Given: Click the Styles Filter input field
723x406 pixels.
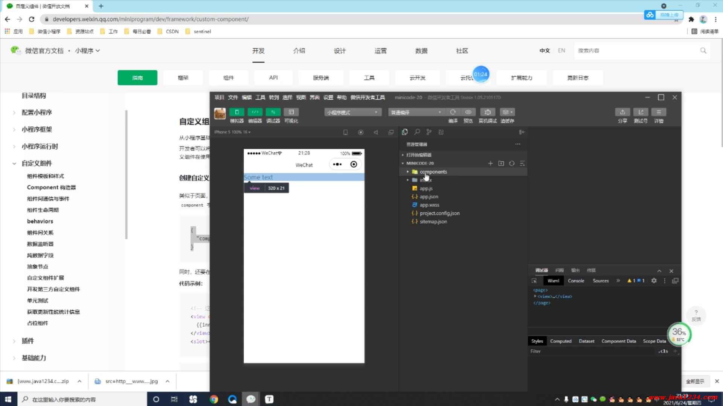Looking at the screenshot, I should point(591,351).
